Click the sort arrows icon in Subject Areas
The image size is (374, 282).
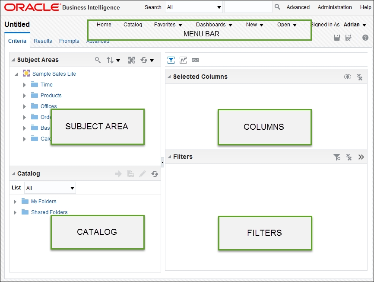coord(110,60)
